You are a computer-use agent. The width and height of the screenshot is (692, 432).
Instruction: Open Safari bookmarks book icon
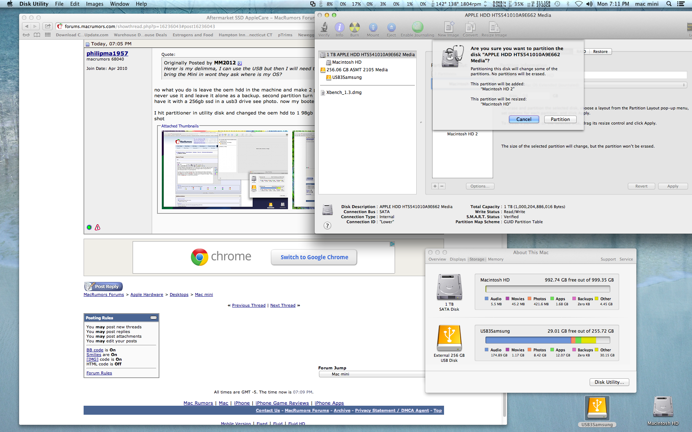pos(37,35)
